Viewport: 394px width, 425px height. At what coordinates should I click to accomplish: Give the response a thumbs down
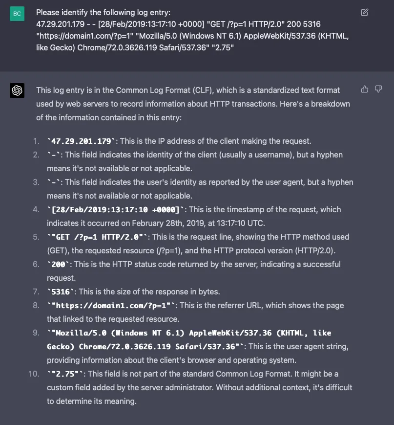pos(378,89)
